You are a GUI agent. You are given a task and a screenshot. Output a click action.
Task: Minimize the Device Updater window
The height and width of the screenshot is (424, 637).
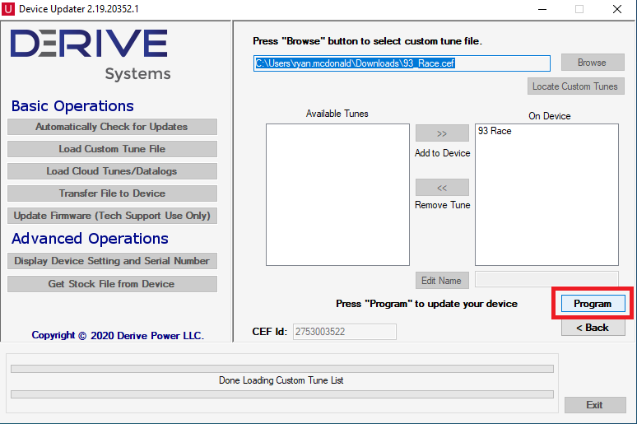point(542,9)
